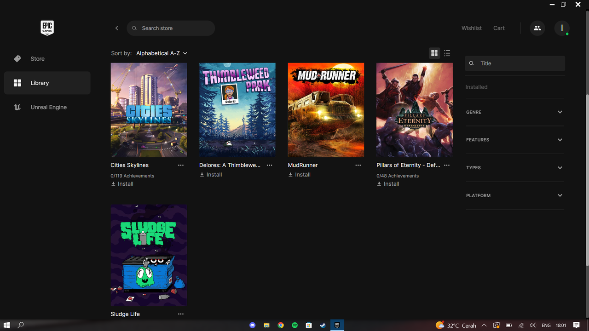
Task: Open Sludge Life cover art
Action: [149, 255]
